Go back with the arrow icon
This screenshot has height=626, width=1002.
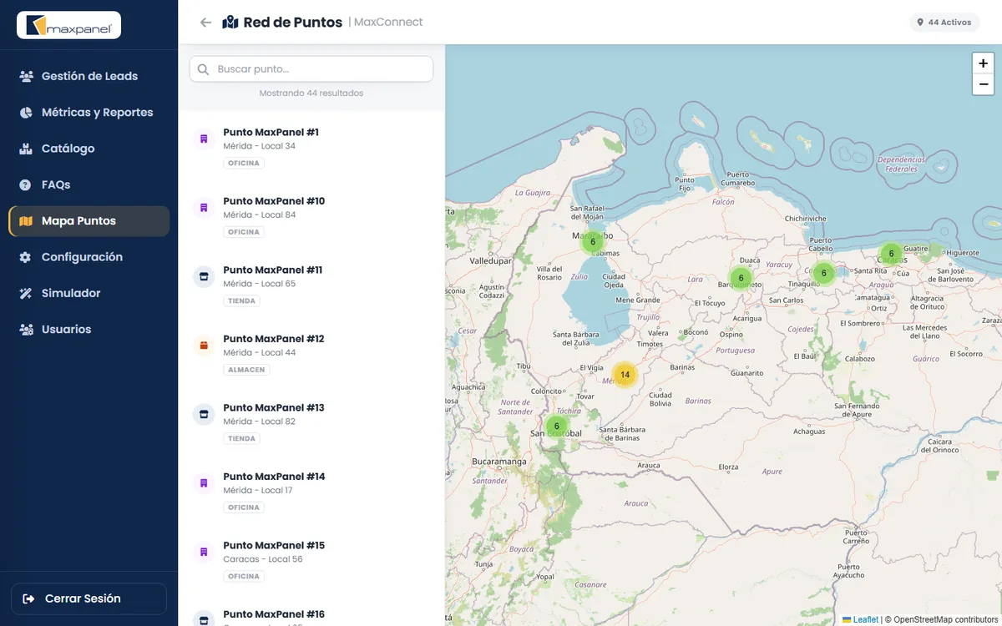coord(205,23)
